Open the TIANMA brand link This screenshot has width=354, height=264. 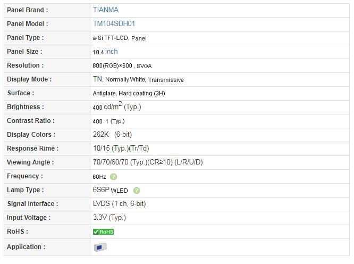pos(106,10)
